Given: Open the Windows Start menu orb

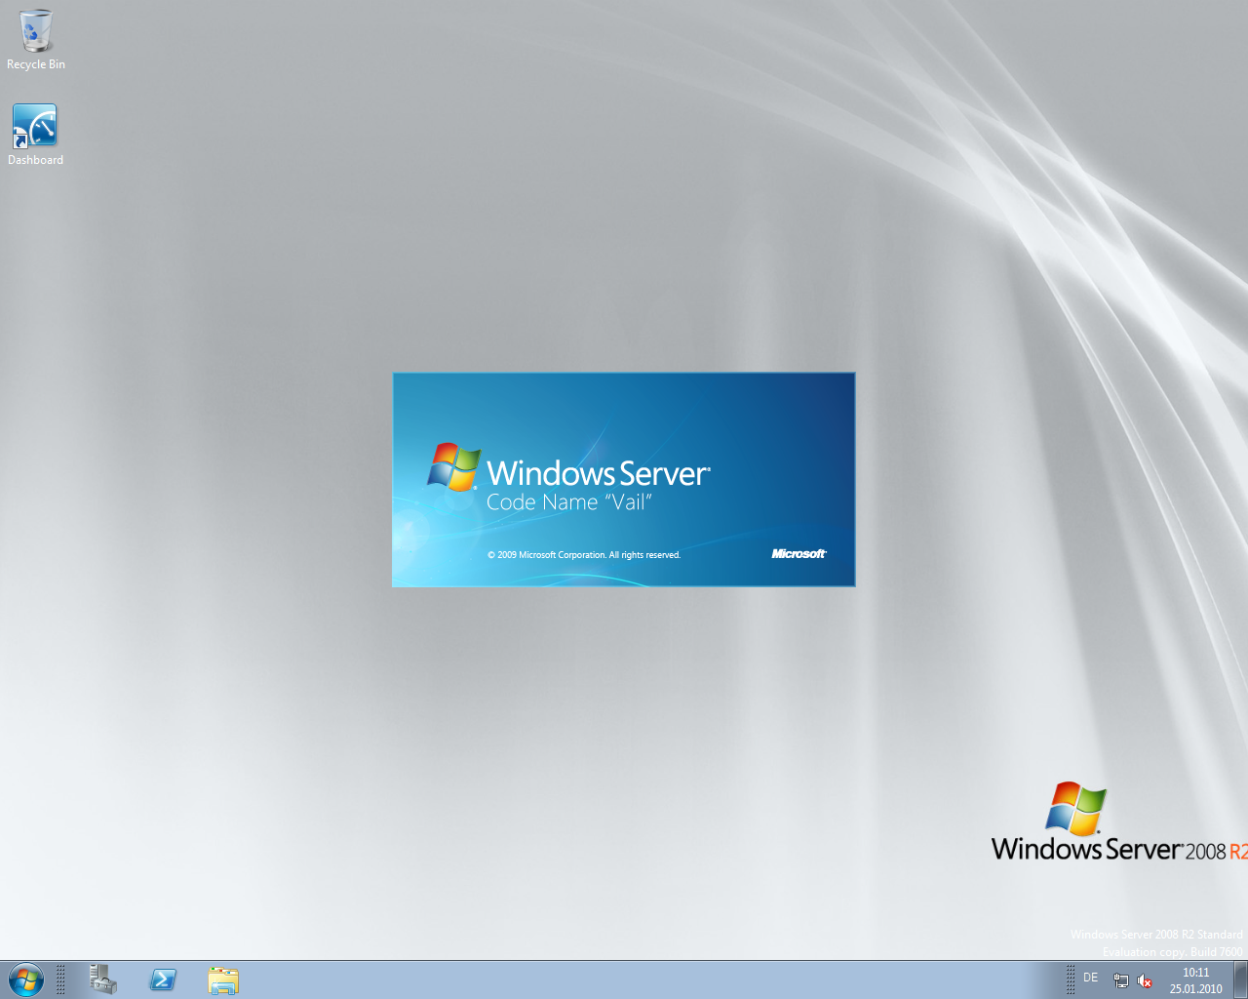Looking at the screenshot, I should (26, 979).
